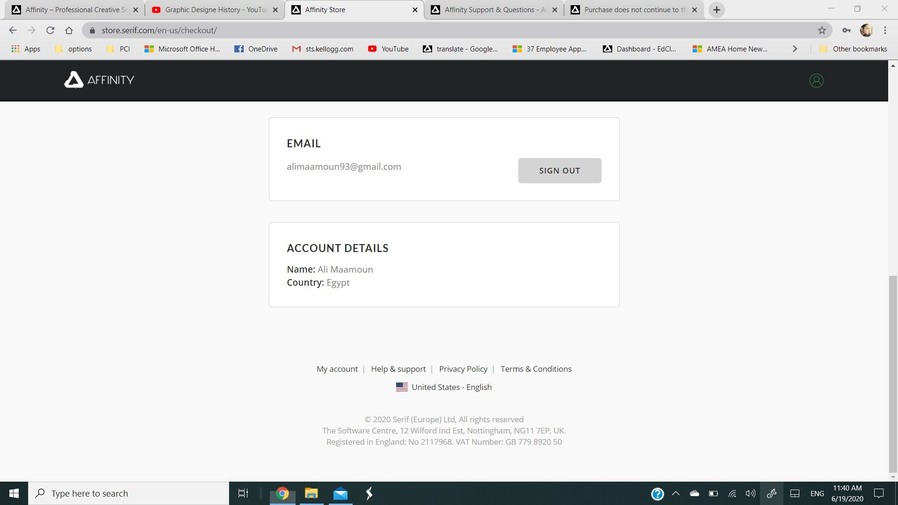Switch to Purchase does not continue tab
Viewport: 898px width, 505px height.
[634, 10]
